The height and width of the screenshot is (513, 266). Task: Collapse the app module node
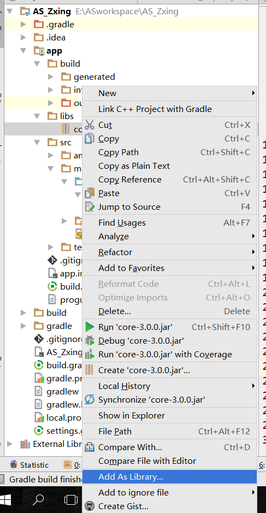23,51
